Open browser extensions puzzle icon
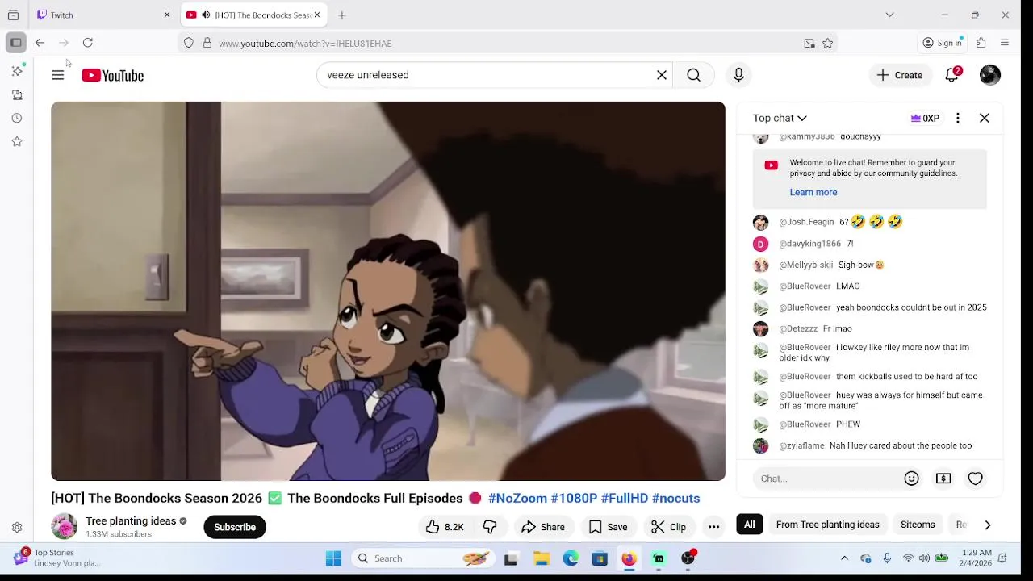The height and width of the screenshot is (581, 1033). [x=981, y=43]
